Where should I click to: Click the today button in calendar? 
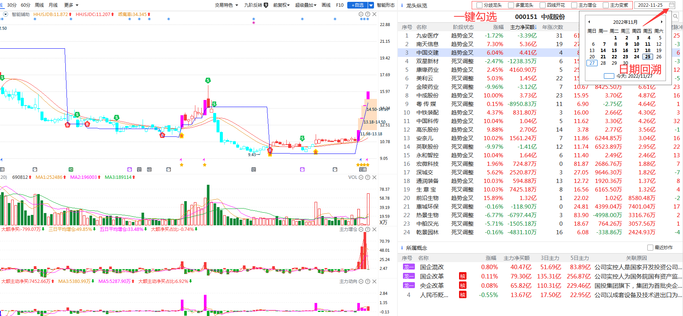tap(628, 76)
